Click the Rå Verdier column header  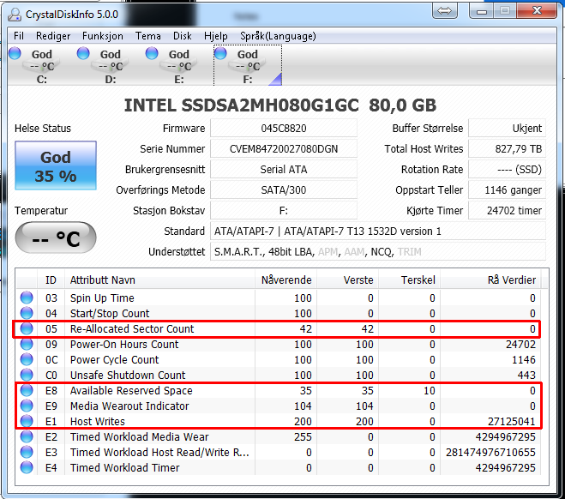point(490,280)
